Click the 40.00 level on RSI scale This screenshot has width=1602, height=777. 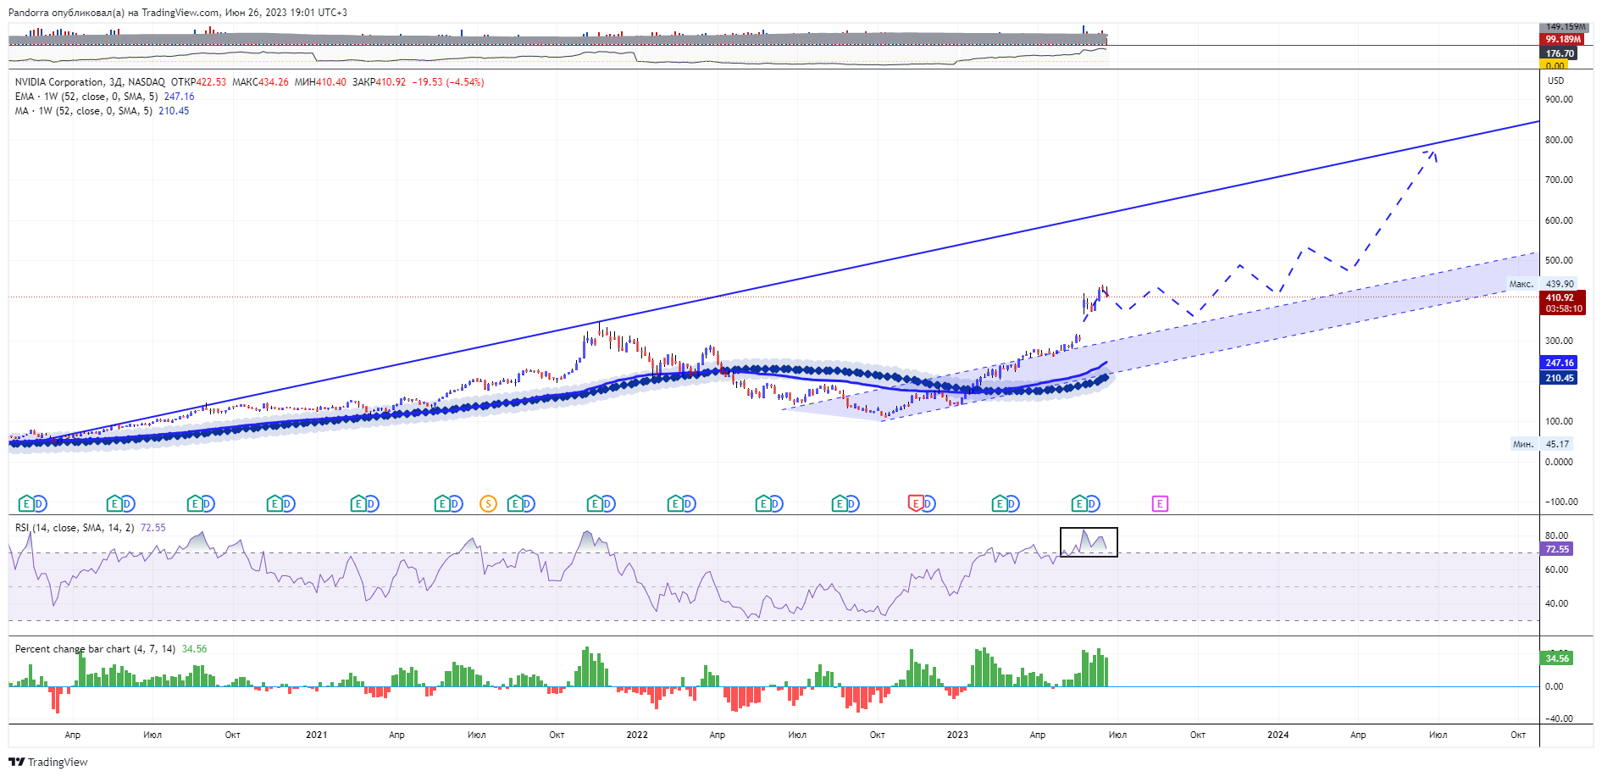tap(1557, 603)
